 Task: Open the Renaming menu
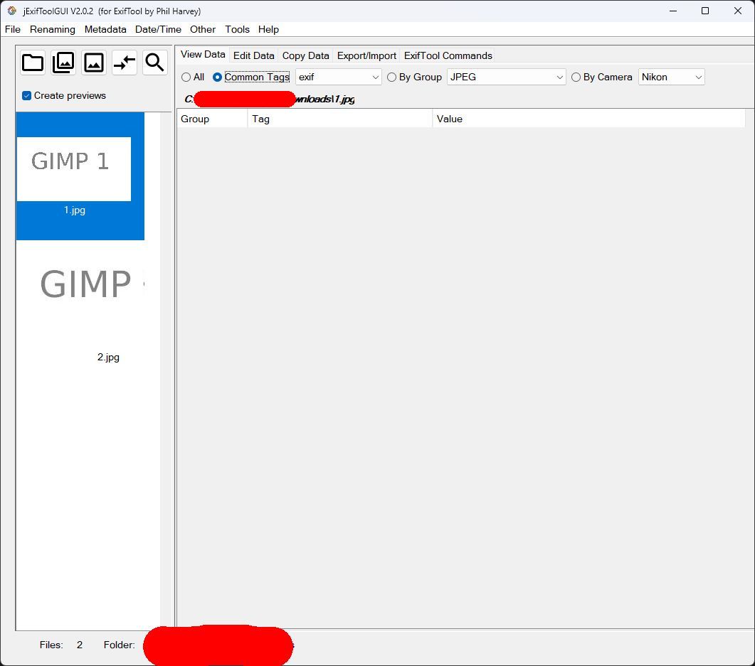[x=53, y=29]
